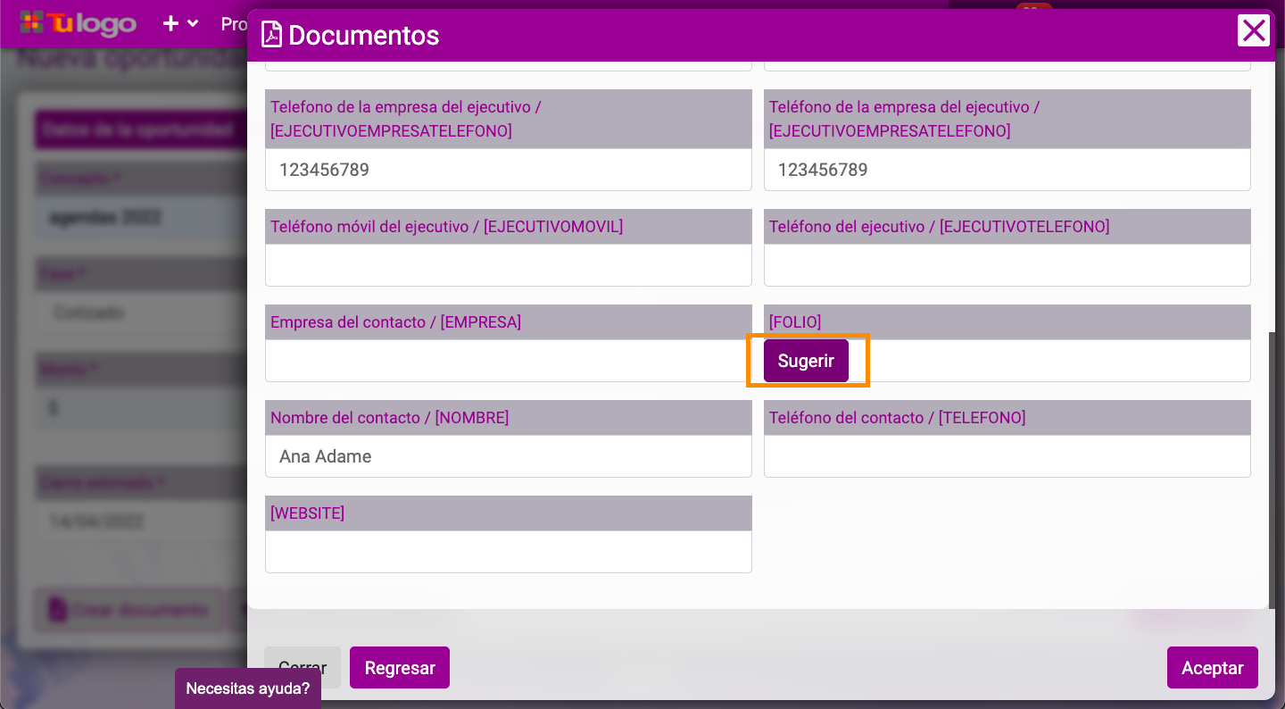Open the Necesitas ayuda? help widget
Screen dimensions: 1285x709
pos(248,688)
